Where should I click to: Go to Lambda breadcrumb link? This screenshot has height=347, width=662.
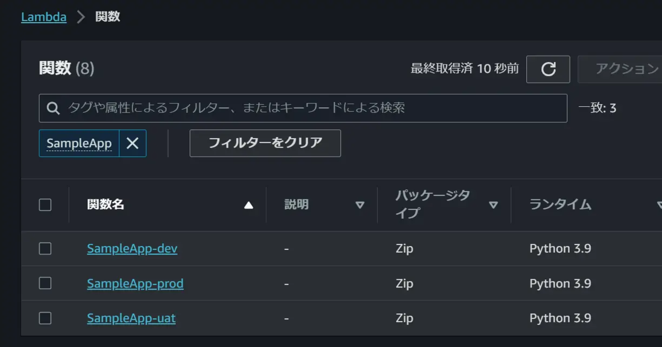(44, 17)
